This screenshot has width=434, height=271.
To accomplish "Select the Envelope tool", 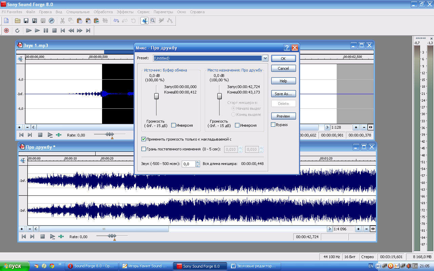I will [170, 21].
